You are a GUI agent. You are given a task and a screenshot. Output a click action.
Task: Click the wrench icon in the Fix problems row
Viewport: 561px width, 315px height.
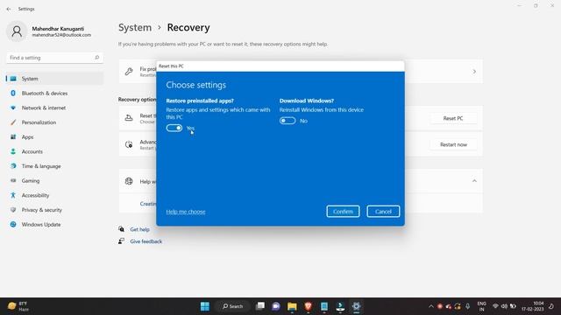click(x=129, y=72)
